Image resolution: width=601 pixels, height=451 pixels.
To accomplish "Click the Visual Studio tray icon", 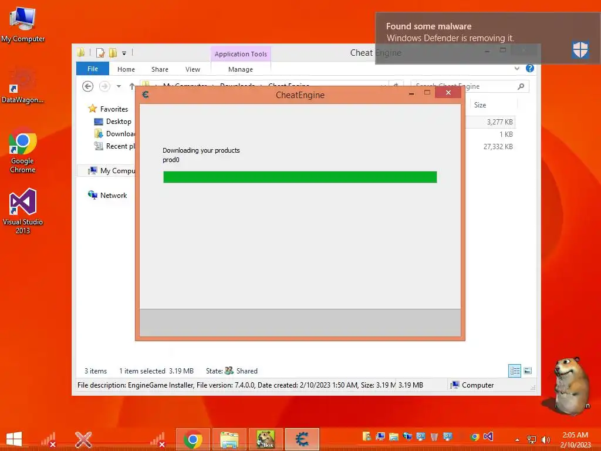I will [x=488, y=436].
